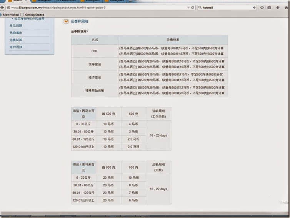Click the 2.0 马币 cell
The image size is (290, 218).
(133, 147)
